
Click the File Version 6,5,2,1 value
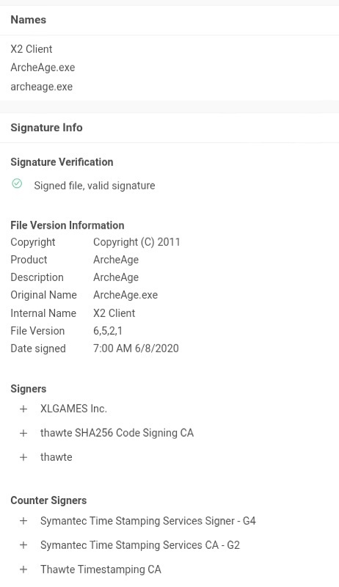[x=108, y=331]
